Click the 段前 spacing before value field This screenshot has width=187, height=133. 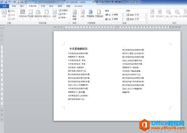coord(140,15)
